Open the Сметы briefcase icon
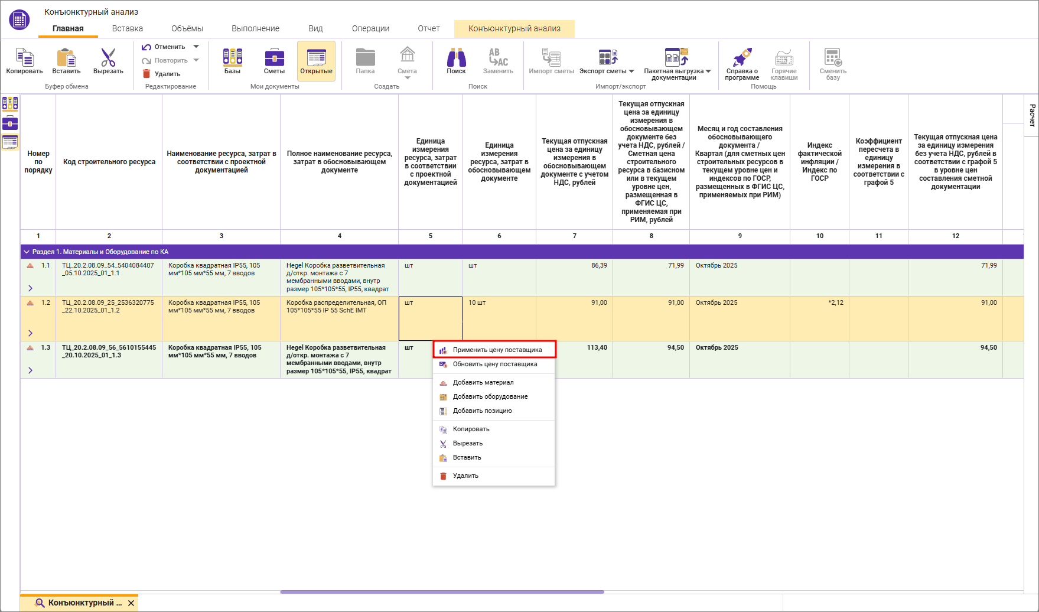 274,58
